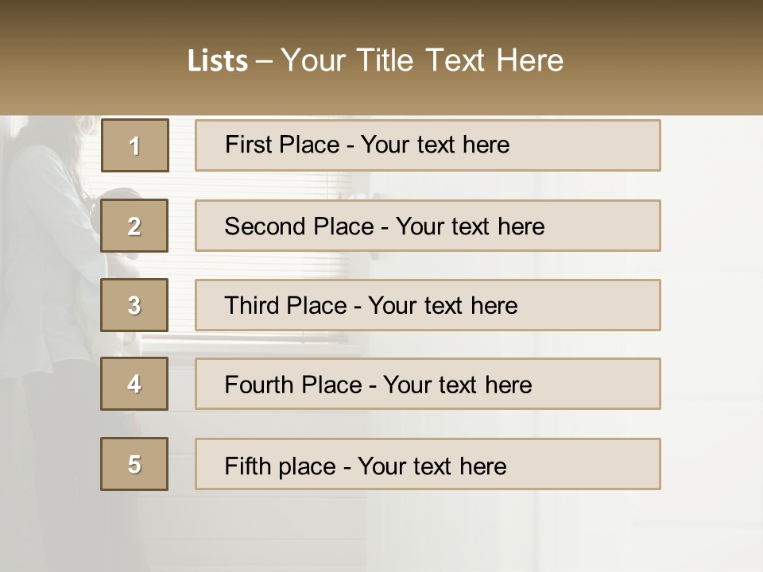
Task: Click the word Third in the list
Action: tap(252, 305)
